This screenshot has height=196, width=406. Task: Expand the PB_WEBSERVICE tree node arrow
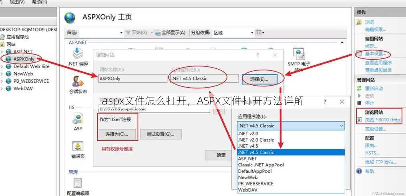[2, 81]
